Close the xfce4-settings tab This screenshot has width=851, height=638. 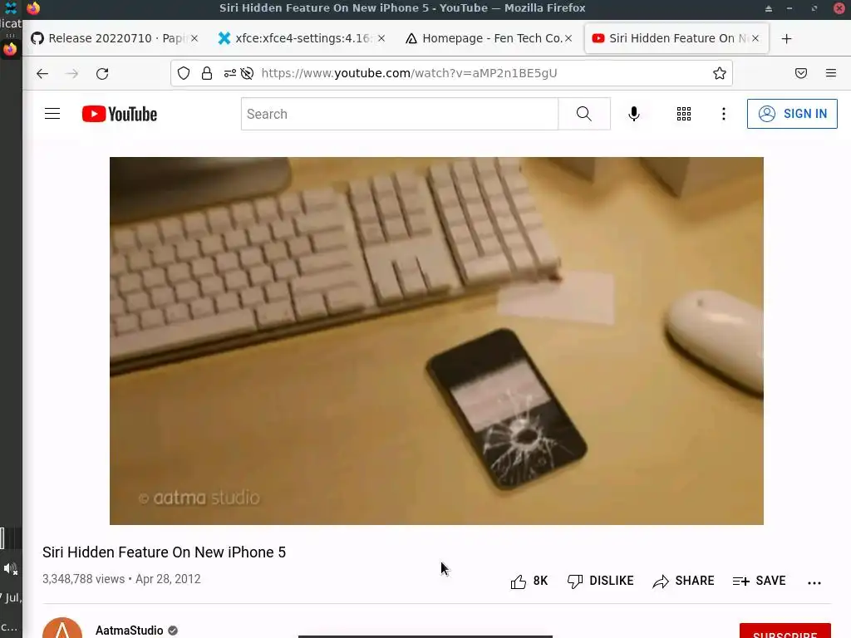pyautogui.click(x=381, y=38)
